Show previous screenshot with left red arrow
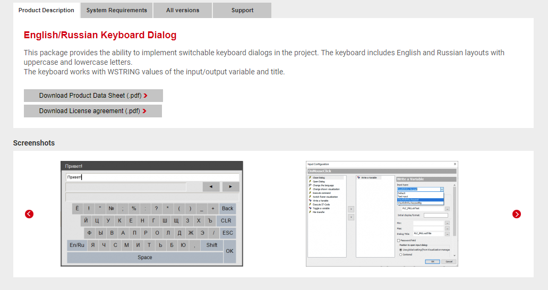This screenshot has height=290, width=548. coord(29,214)
